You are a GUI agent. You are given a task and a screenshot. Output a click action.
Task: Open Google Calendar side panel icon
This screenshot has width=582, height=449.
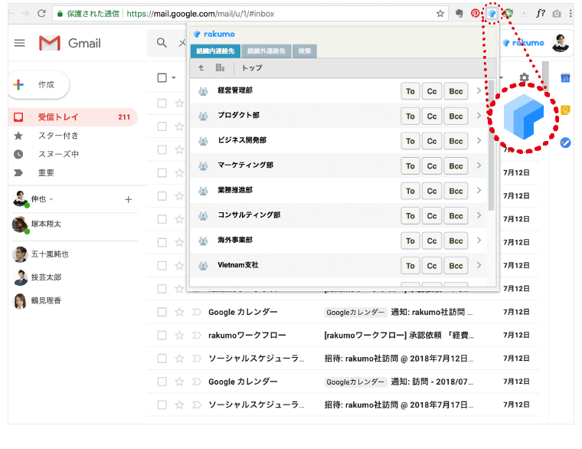(x=565, y=78)
